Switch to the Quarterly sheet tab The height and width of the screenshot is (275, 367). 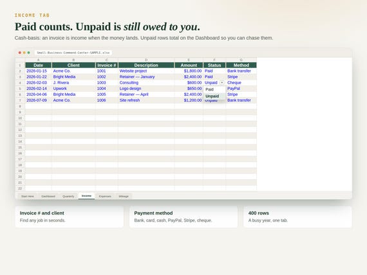tap(68, 196)
